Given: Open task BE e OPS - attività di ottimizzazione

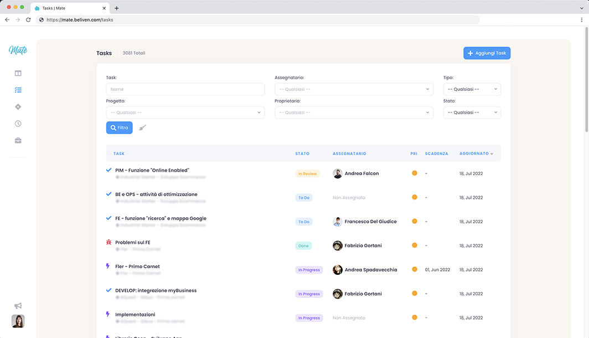Looking at the screenshot, I should (x=156, y=194).
